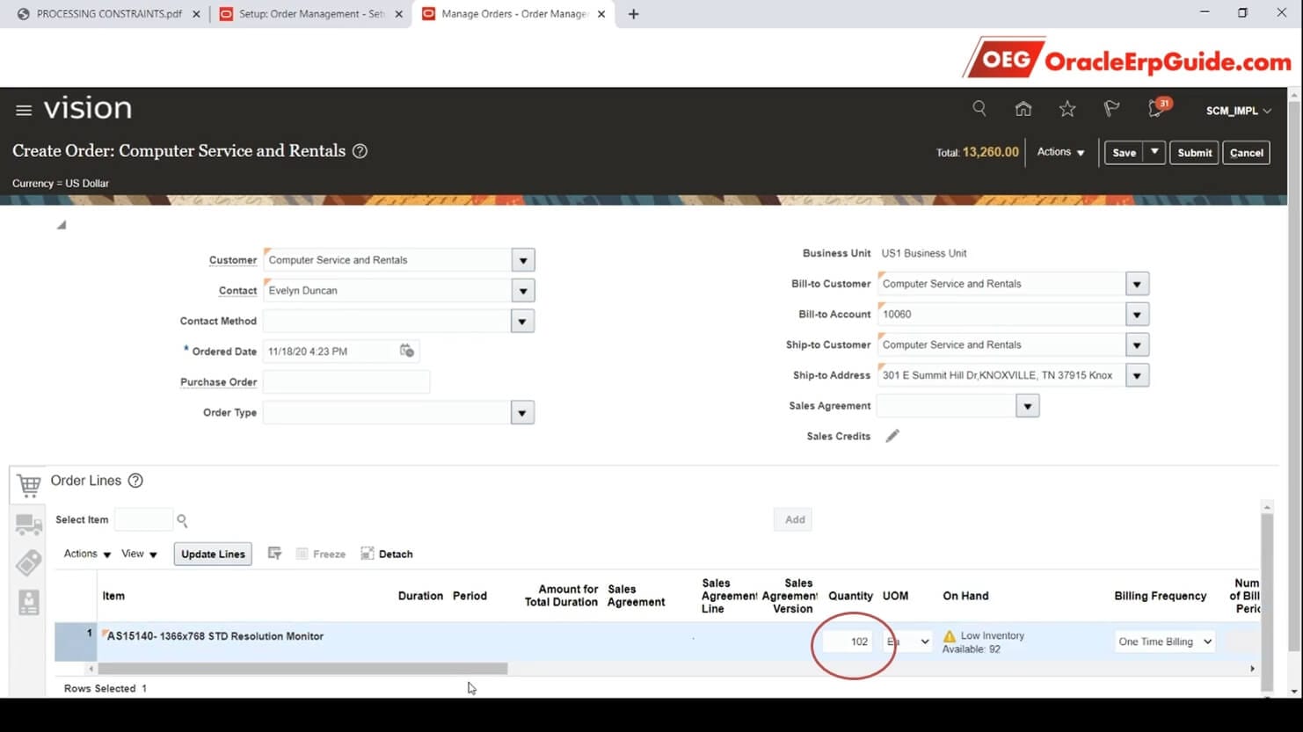The width and height of the screenshot is (1303, 732).
Task: Click the Contact label link
Action: [x=237, y=291]
